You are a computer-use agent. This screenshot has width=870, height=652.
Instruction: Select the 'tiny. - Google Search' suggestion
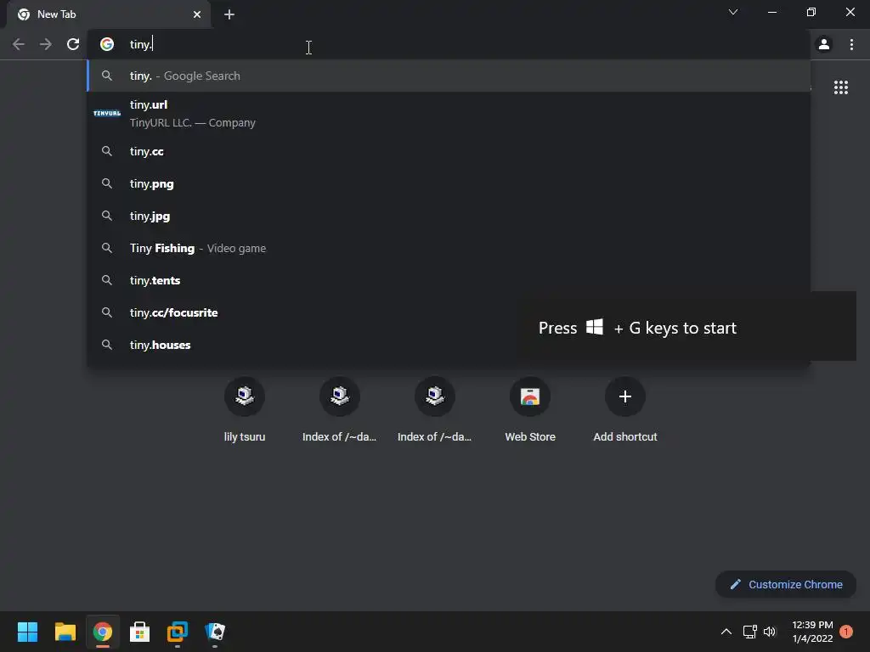[449, 76]
